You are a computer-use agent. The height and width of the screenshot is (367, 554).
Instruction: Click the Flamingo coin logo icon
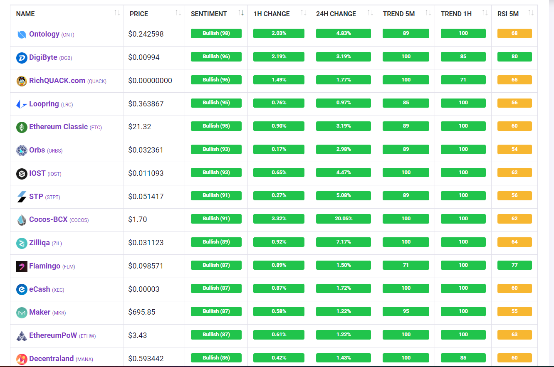coord(22,266)
